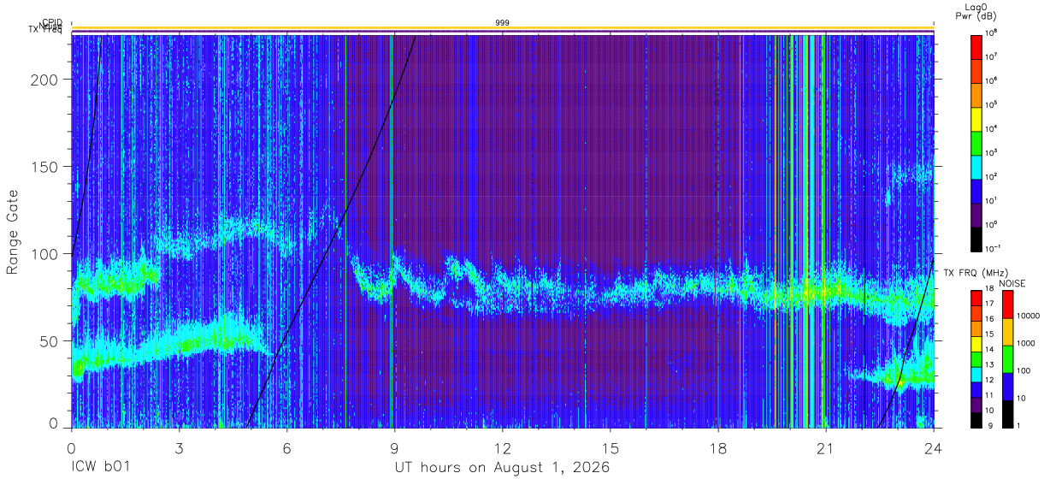Screen dimensions: 1050x485
Task: Select the yellow block of the TX FRQ legend
Action: pyautogui.click(x=976, y=344)
